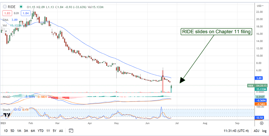The width and height of the screenshot is (269, 136).
Task: Click the TradingView logo watermark
Action: click(x=6, y=115)
